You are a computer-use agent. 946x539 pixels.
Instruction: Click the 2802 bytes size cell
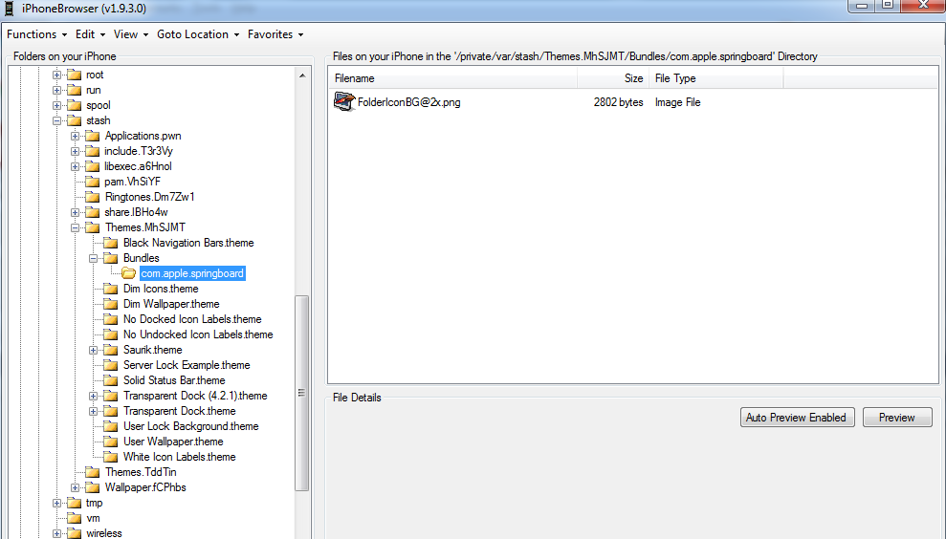click(619, 102)
